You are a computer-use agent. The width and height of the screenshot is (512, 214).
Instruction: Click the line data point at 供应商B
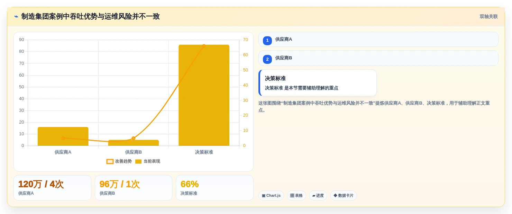[134, 138]
